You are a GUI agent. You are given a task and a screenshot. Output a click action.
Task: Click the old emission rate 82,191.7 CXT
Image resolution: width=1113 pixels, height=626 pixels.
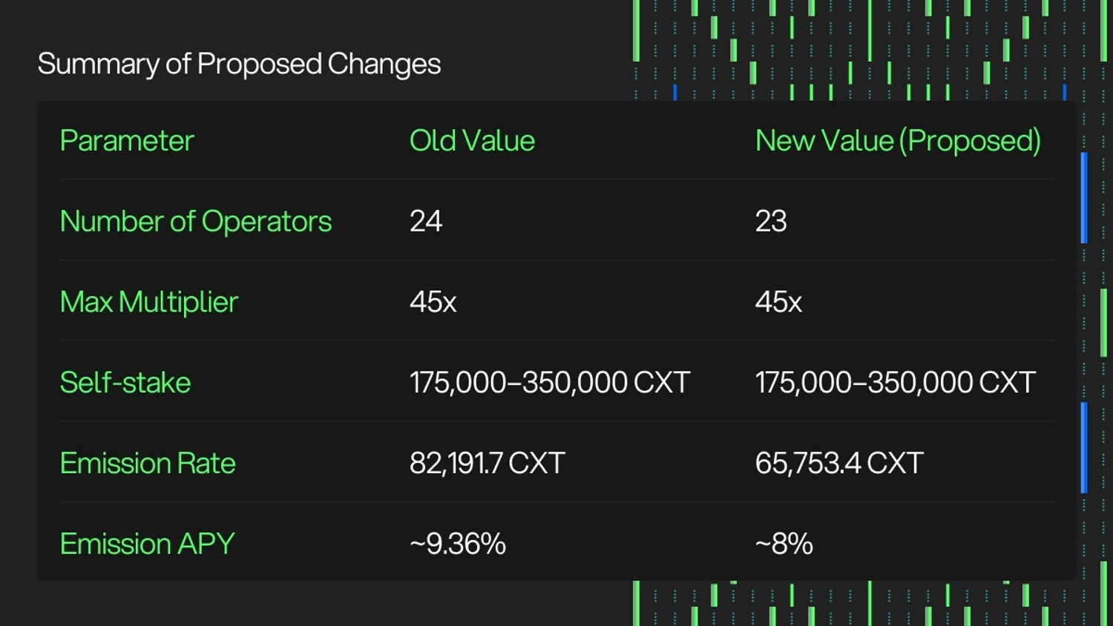[x=487, y=464]
